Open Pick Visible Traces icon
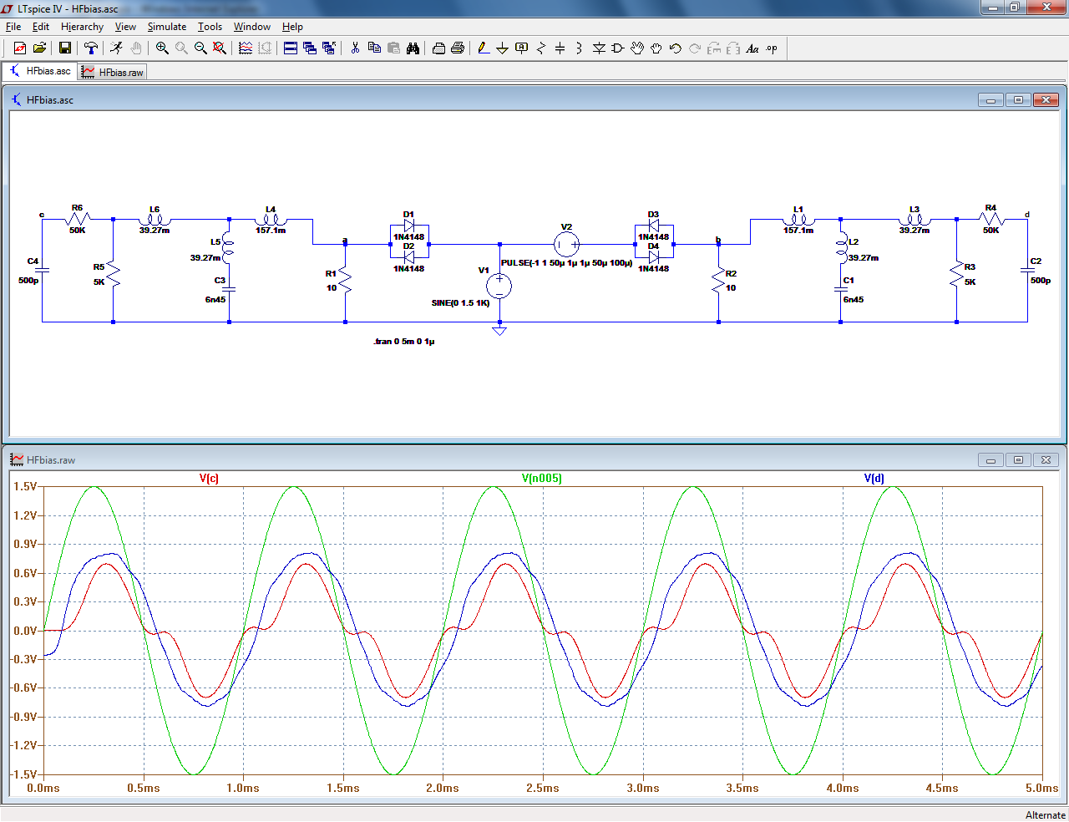The width and height of the screenshot is (1069, 822). (x=246, y=48)
